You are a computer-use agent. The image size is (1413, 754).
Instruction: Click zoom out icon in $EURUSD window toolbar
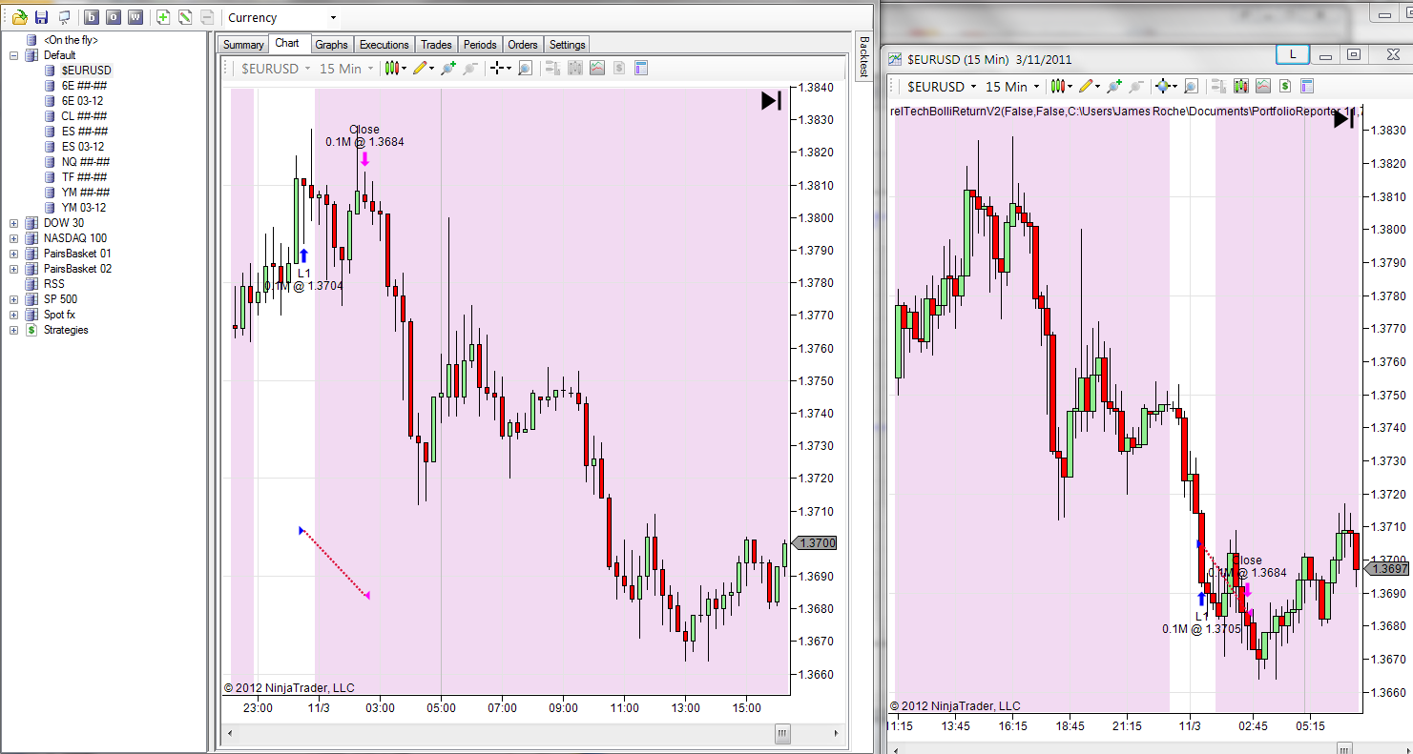tap(1136, 87)
